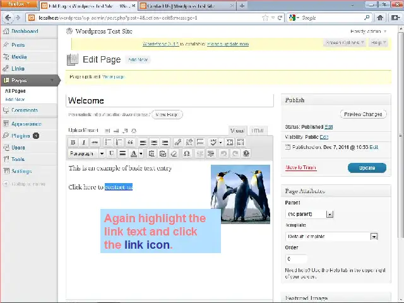The width and height of the screenshot is (404, 303).
Task: Open the Parent page dropdown
Action: pos(309,214)
